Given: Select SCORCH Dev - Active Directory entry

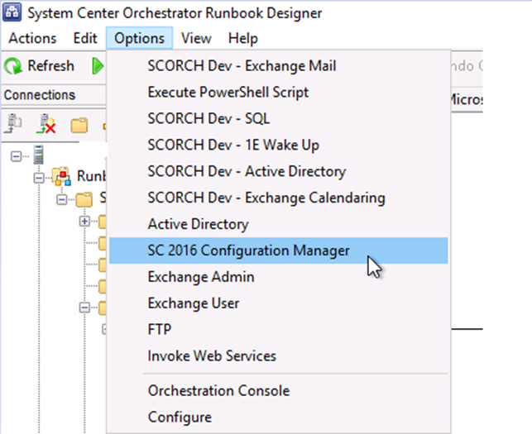Looking at the screenshot, I should (278, 171).
